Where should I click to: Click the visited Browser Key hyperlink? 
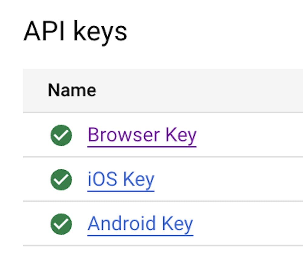click(142, 135)
